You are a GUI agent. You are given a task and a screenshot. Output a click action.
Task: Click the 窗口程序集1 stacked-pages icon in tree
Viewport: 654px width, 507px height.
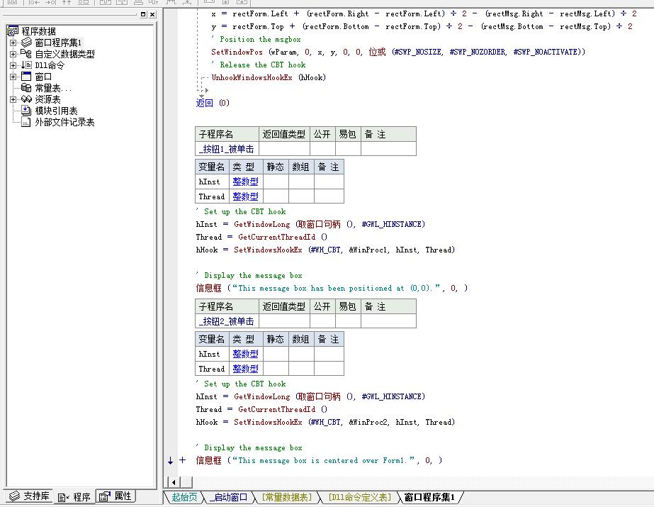[26, 42]
